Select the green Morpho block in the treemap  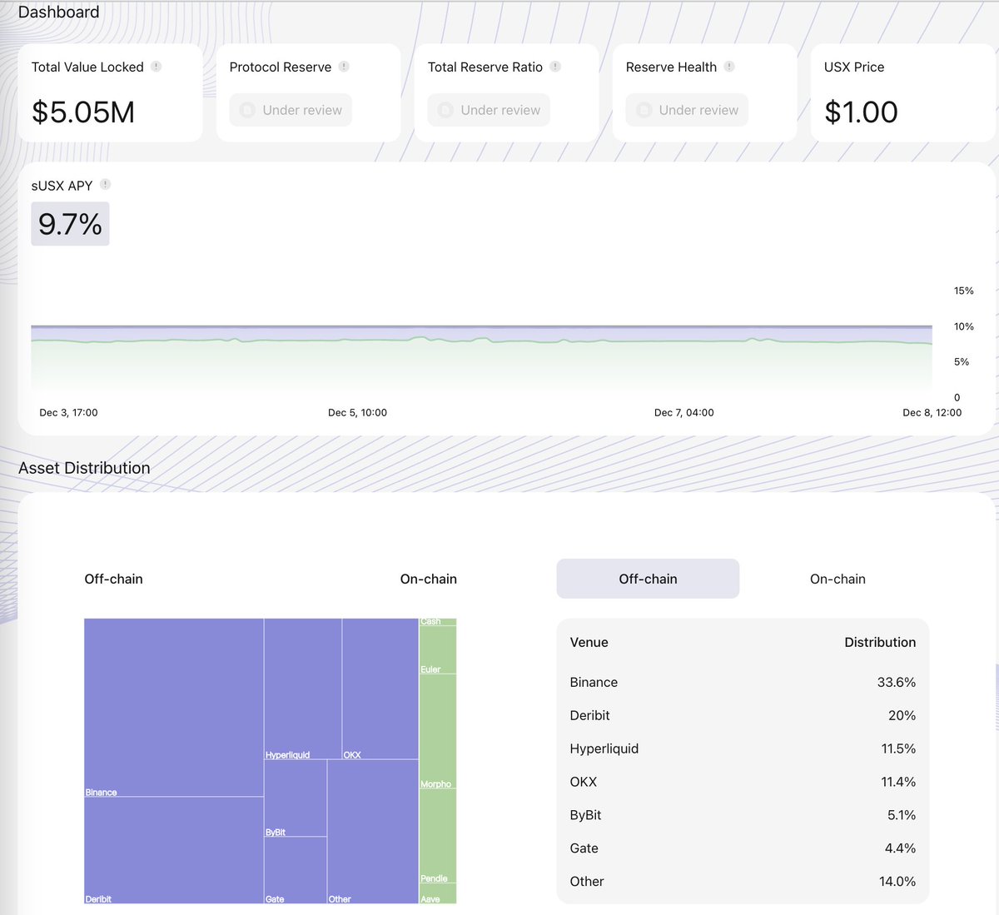coord(438,731)
